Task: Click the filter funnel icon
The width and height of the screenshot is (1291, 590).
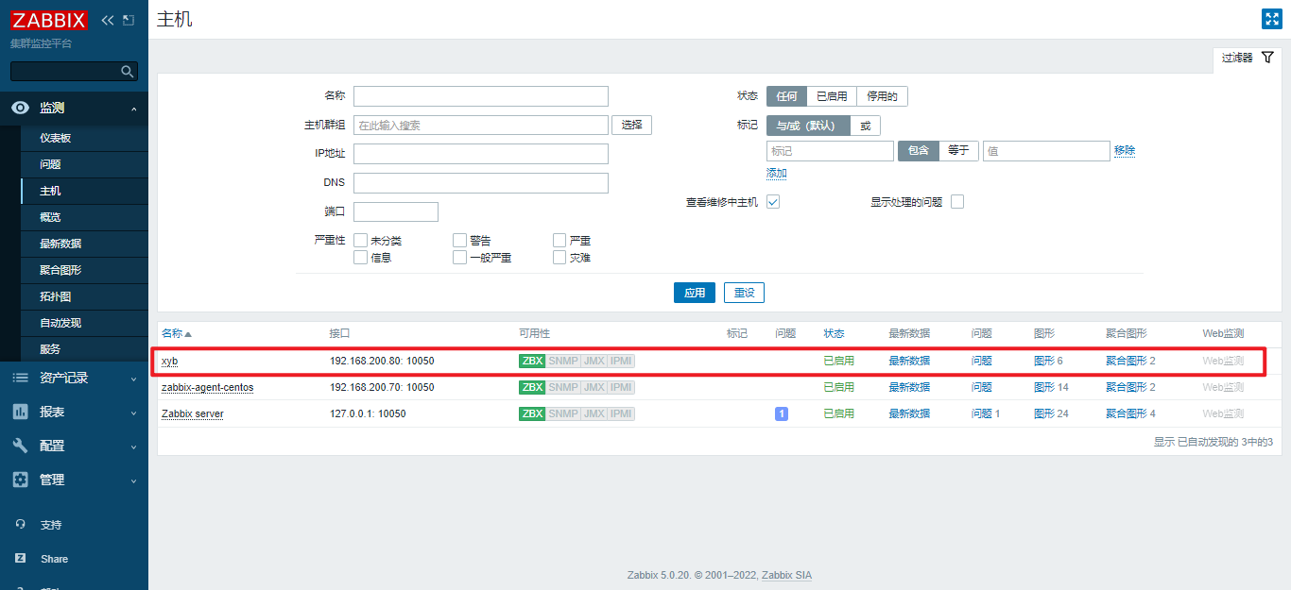Action: tap(1267, 58)
